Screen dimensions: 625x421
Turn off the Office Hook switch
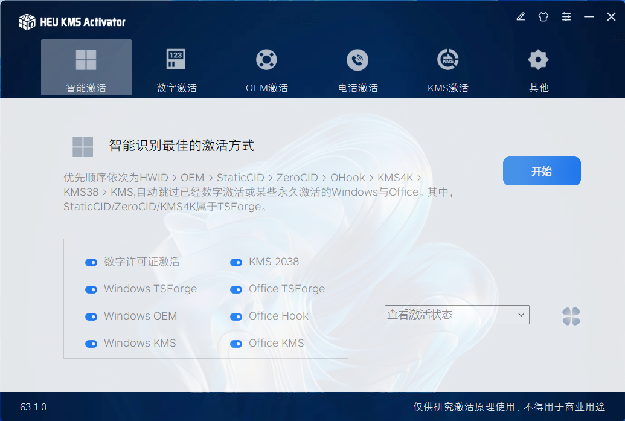(x=236, y=317)
